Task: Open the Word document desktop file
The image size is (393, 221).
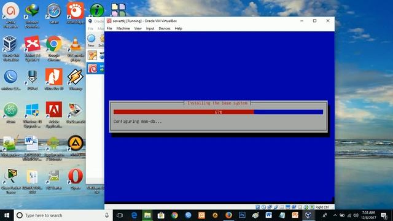Action: 32,148
